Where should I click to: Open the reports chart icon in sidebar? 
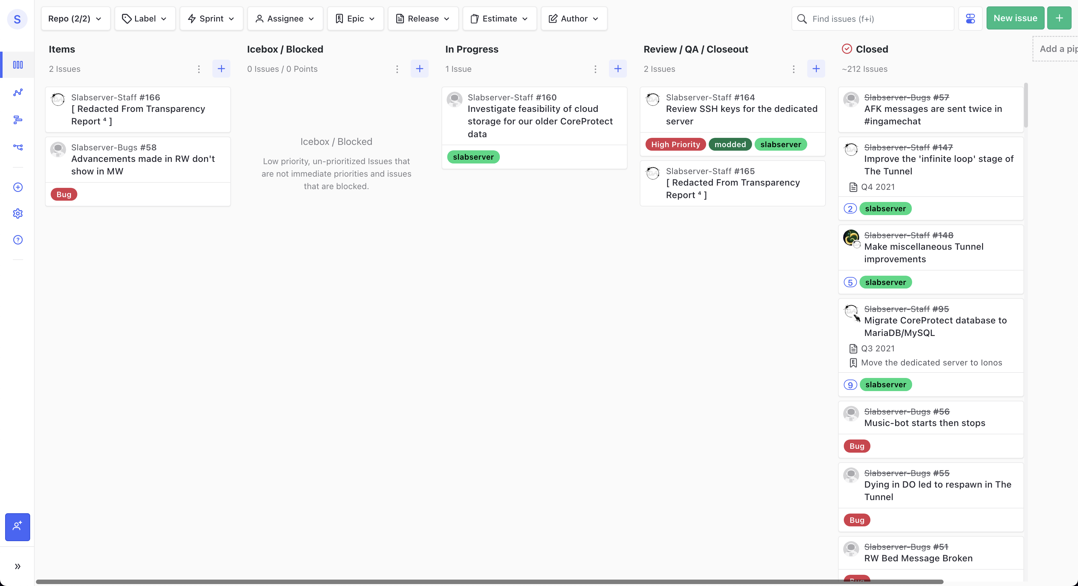18,92
